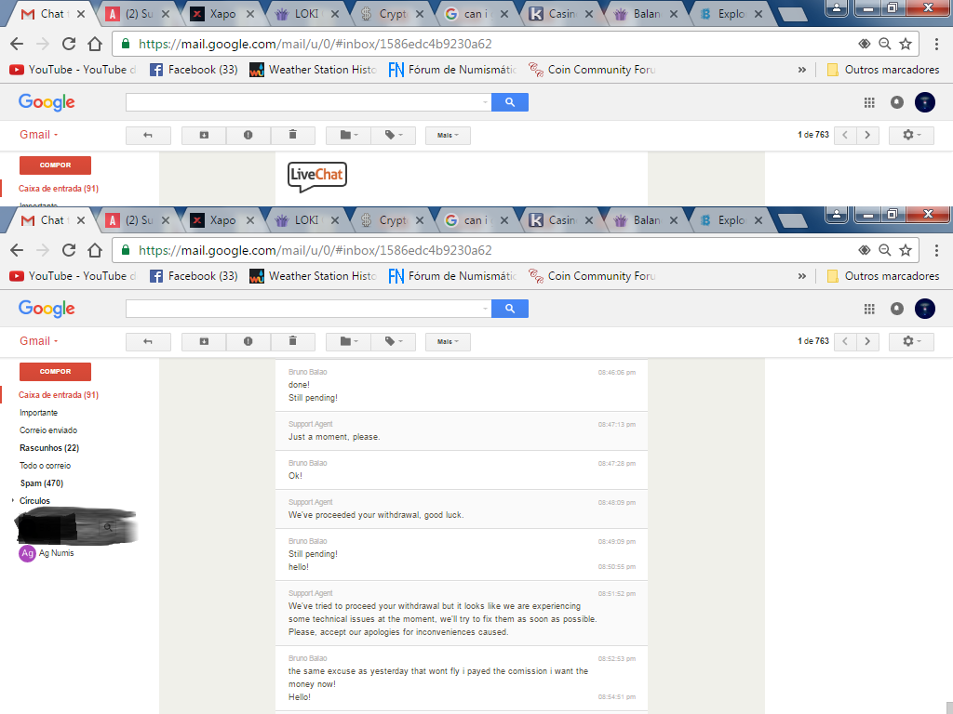Open the Importante folder
This screenshot has width=953, height=714.
tap(38, 413)
